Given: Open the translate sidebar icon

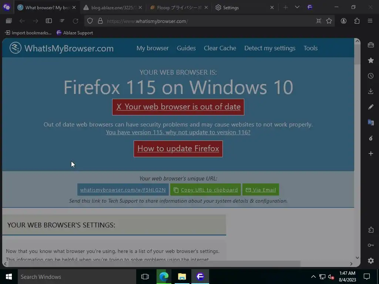Looking at the screenshot, I should [x=371, y=122].
